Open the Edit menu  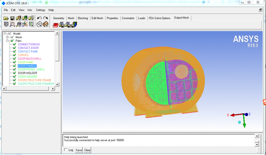13,10
